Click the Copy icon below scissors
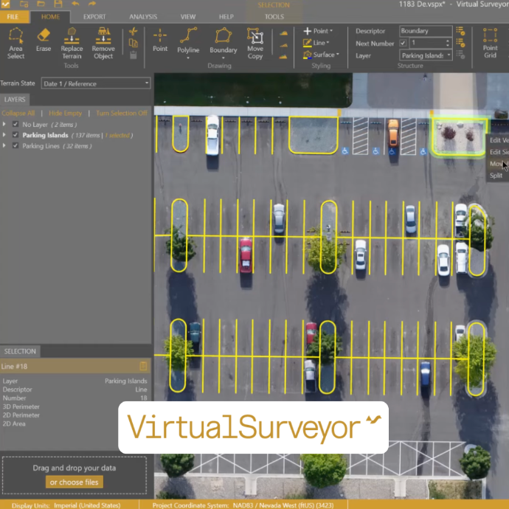Screen dimensions: 509x509 pos(133,44)
